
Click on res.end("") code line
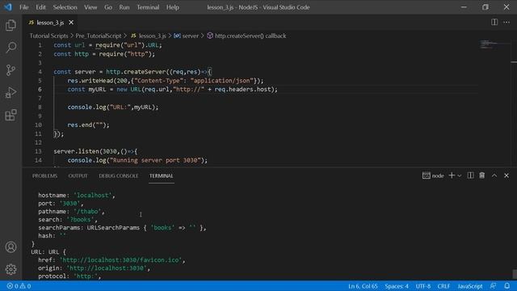[x=88, y=125]
